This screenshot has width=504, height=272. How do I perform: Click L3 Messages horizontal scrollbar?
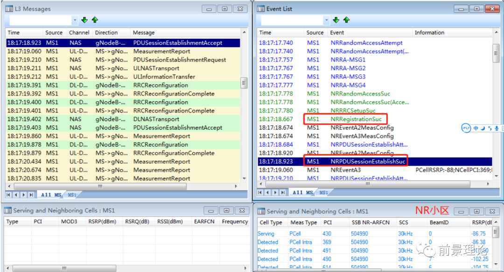coord(100,186)
